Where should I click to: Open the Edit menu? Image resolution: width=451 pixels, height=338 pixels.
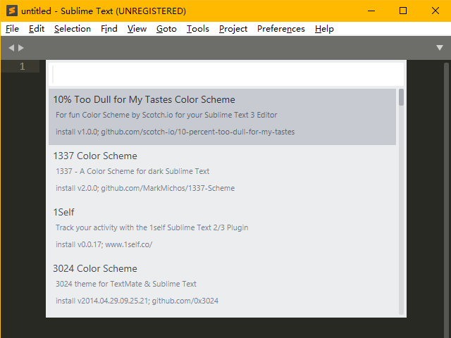(37, 29)
